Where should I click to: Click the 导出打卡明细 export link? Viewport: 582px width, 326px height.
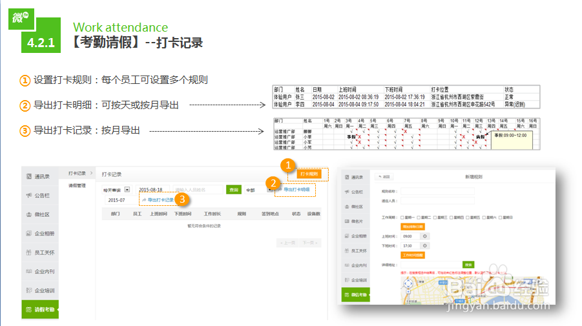[x=296, y=190]
